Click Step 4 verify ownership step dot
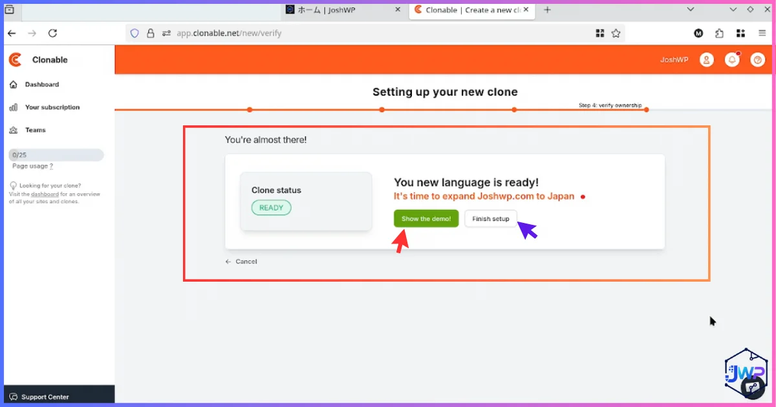 pos(647,110)
